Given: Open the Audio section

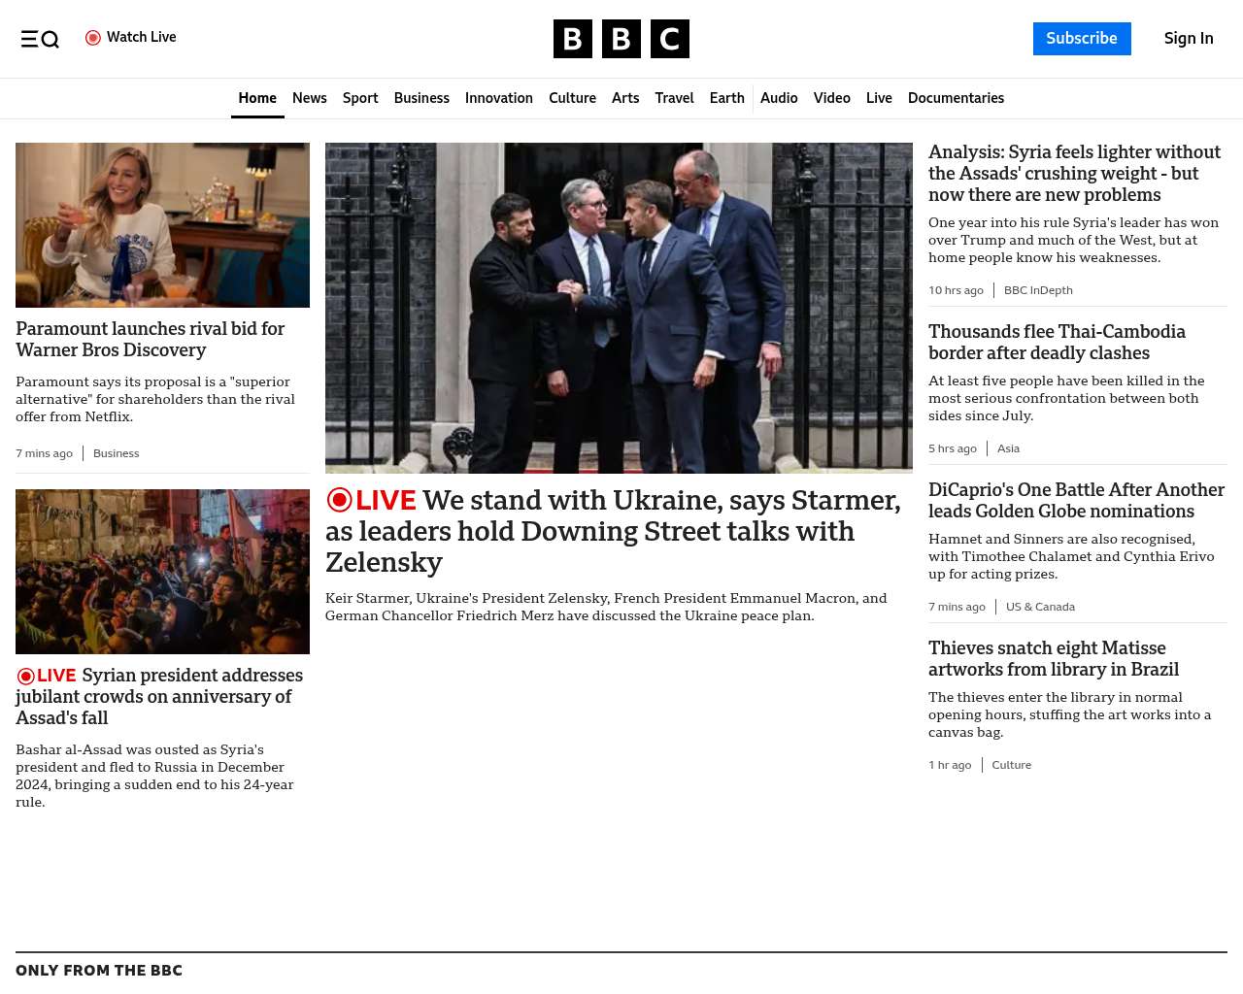Looking at the screenshot, I should (779, 98).
